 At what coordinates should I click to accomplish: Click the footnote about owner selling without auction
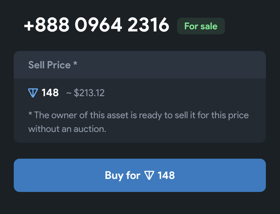point(138,122)
